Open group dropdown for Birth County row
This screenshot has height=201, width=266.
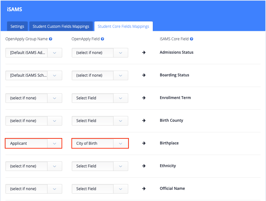tap(34, 121)
